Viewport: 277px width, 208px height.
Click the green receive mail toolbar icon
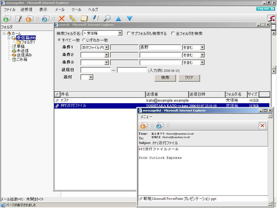click(7, 18)
